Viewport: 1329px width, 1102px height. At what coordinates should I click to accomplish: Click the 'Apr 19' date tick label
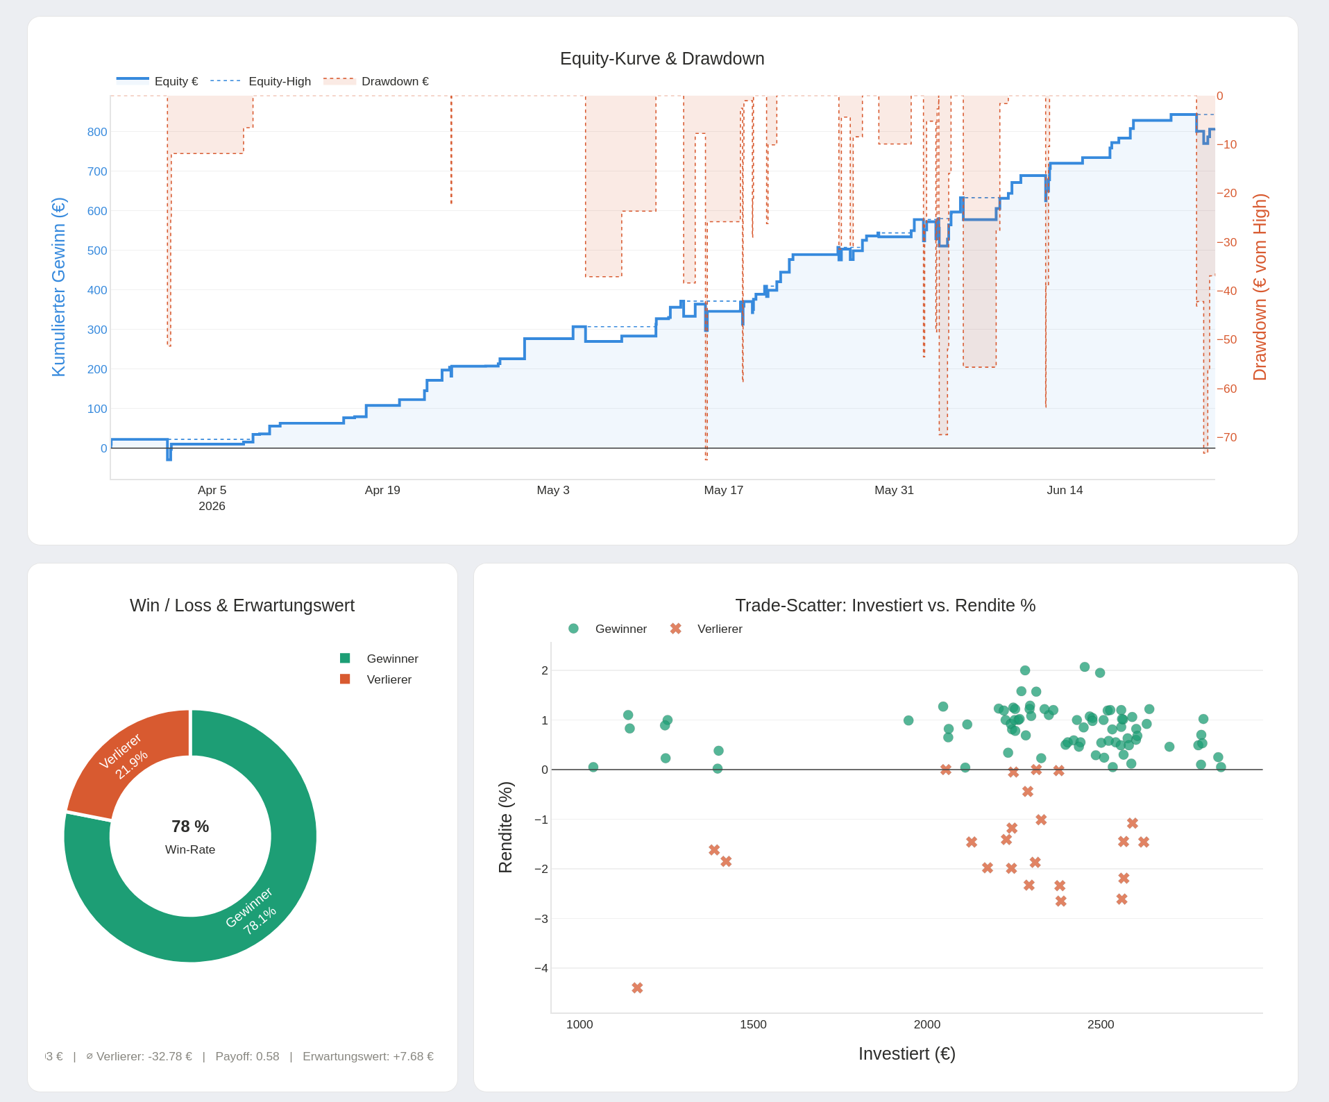(x=382, y=490)
